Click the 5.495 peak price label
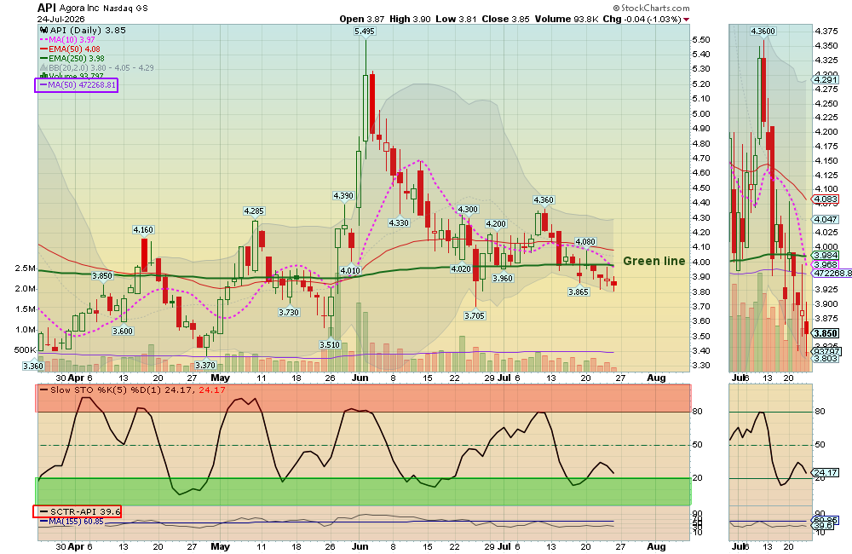Image resolution: width=852 pixels, height=554 pixels. pyautogui.click(x=365, y=32)
